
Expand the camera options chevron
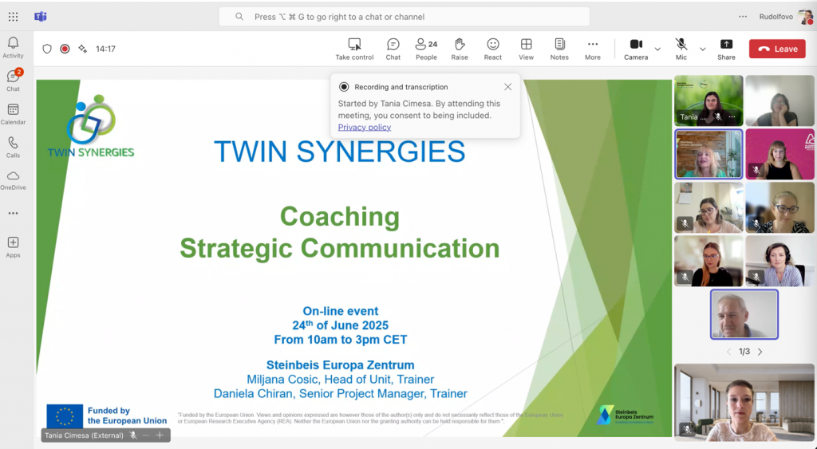click(x=657, y=49)
